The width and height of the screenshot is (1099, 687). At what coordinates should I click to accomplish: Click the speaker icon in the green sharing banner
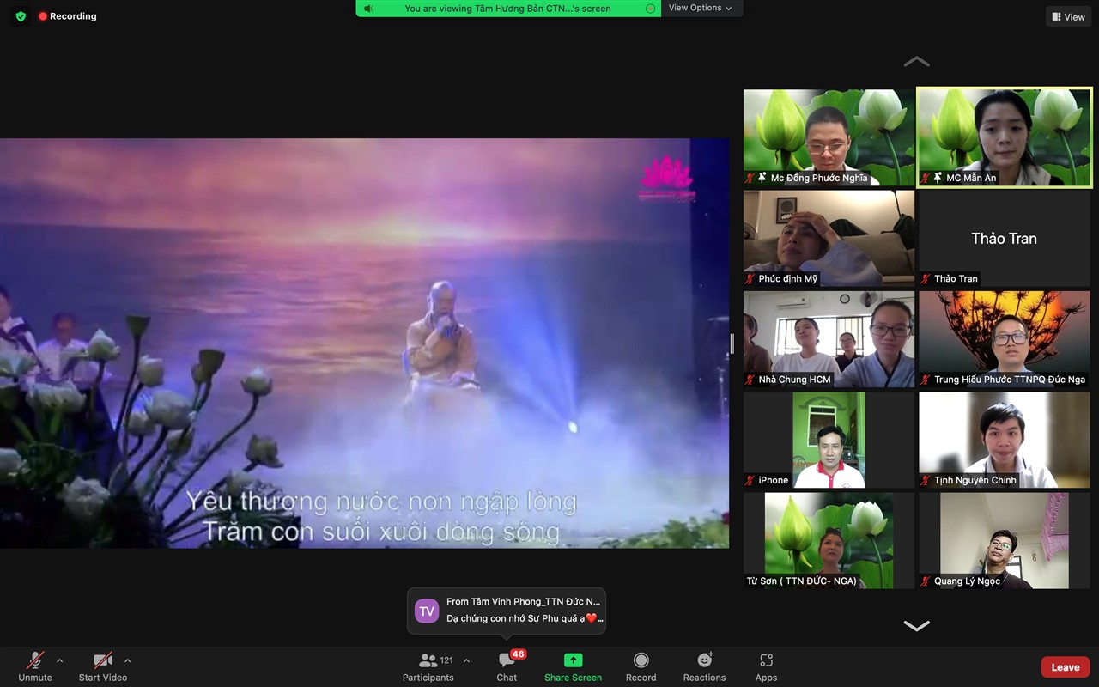pos(368,9)
